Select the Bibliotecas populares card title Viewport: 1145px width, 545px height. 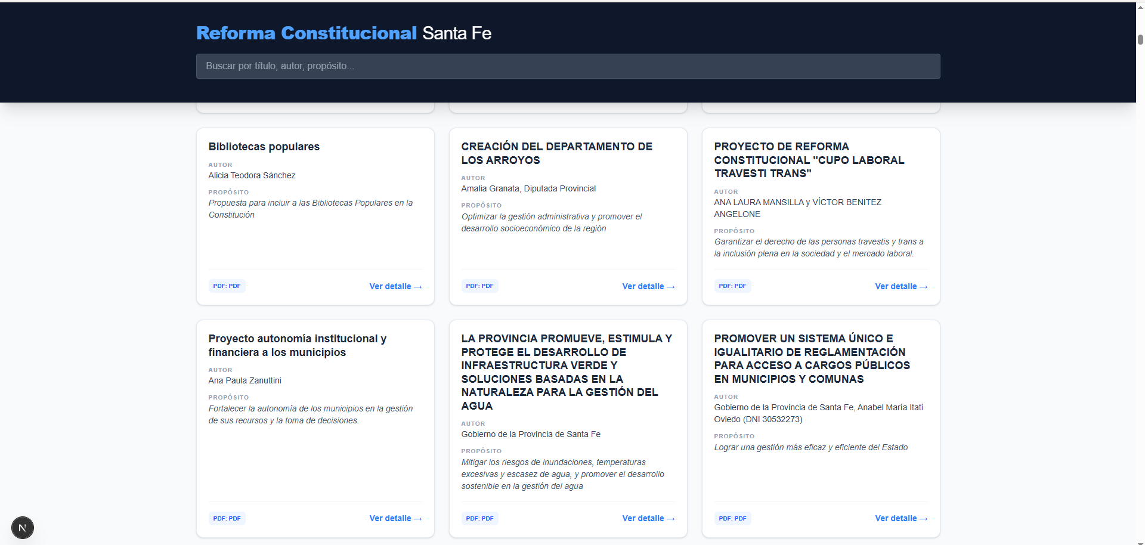[x=264, y=147]
